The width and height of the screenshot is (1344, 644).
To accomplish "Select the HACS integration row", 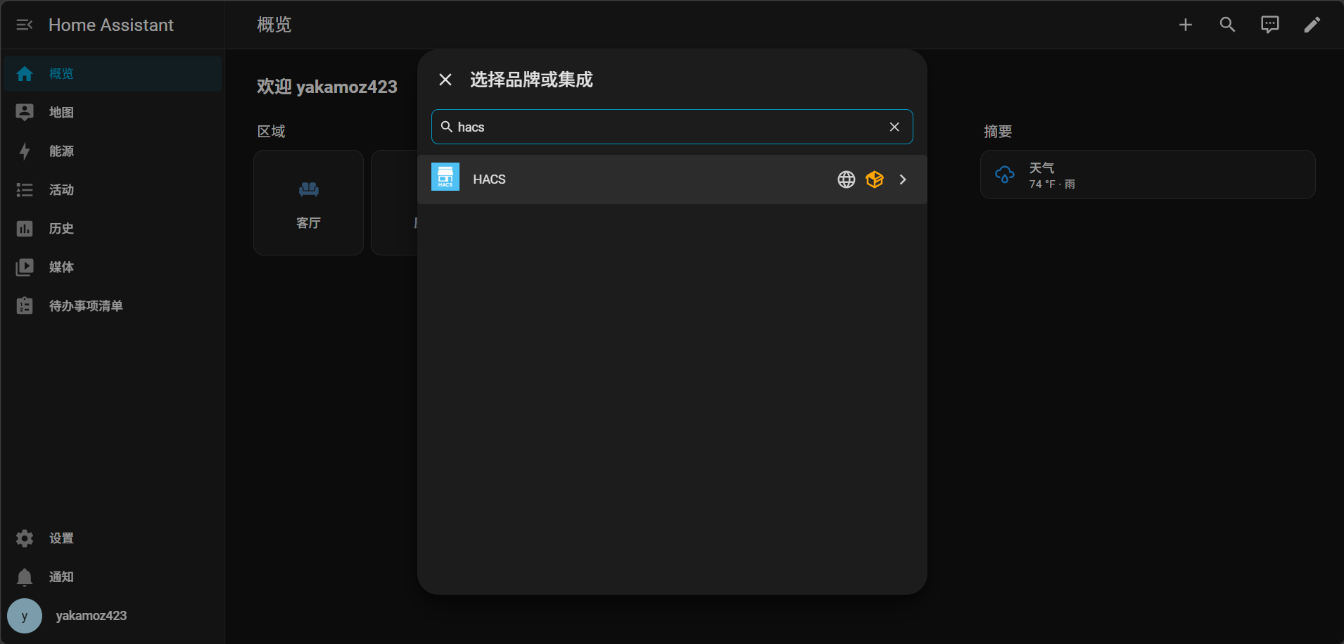I will click(672, 179).
